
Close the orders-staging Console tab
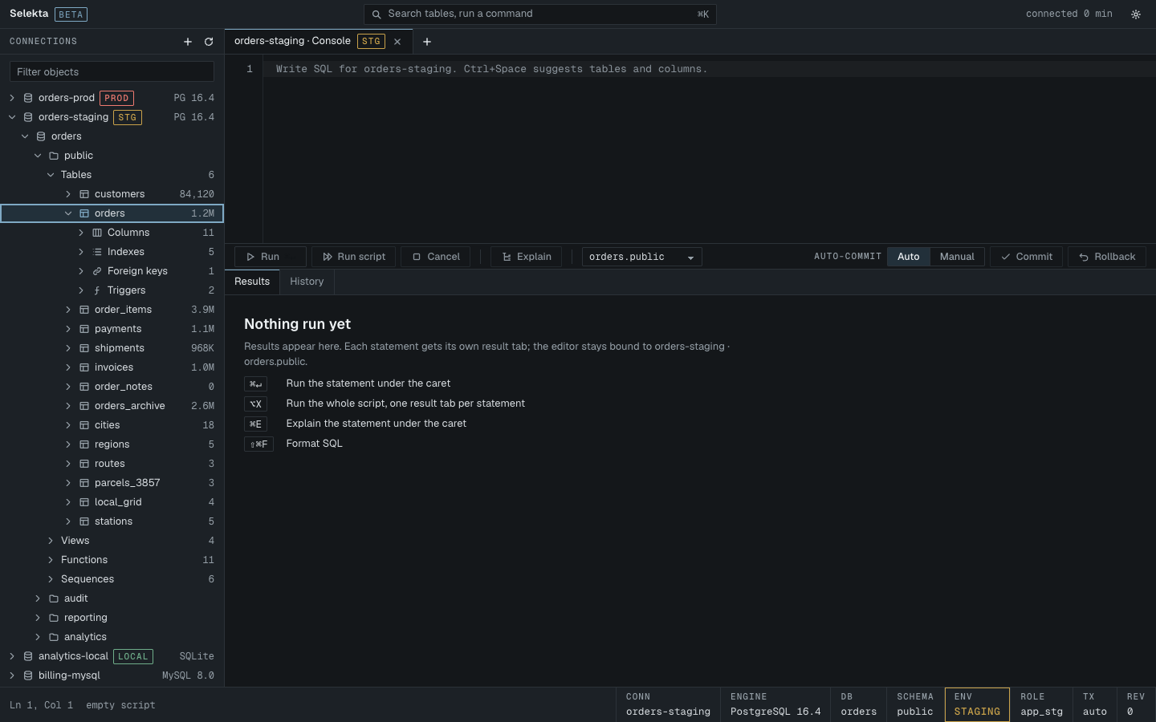tap(397, 42)
